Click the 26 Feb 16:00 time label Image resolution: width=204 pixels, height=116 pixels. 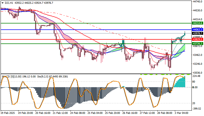tap(130, 113)
